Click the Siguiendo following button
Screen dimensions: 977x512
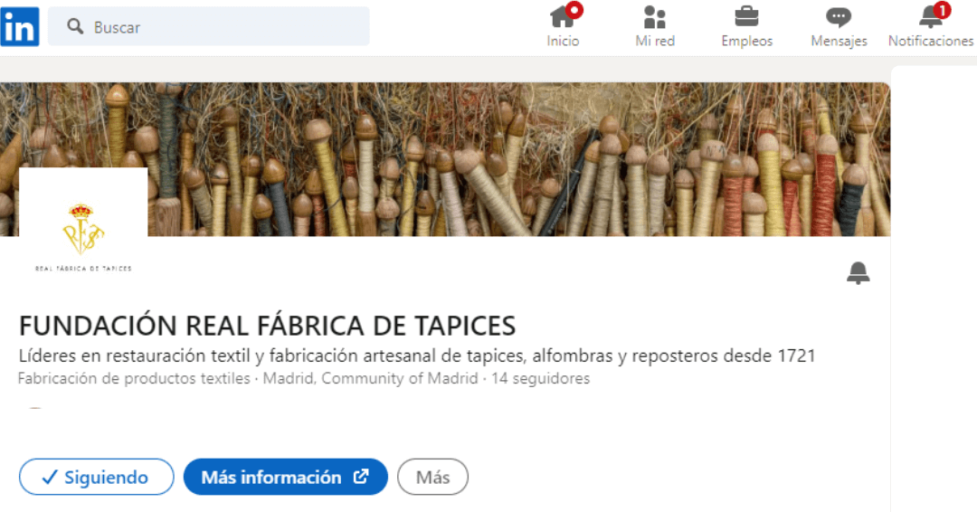click(97, 477)
